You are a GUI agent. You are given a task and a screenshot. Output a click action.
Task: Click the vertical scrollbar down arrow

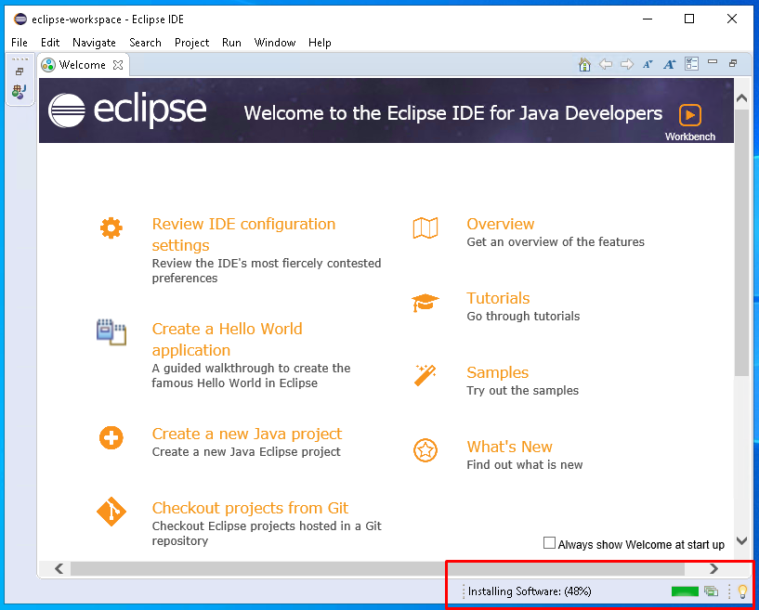click(741, 540)
